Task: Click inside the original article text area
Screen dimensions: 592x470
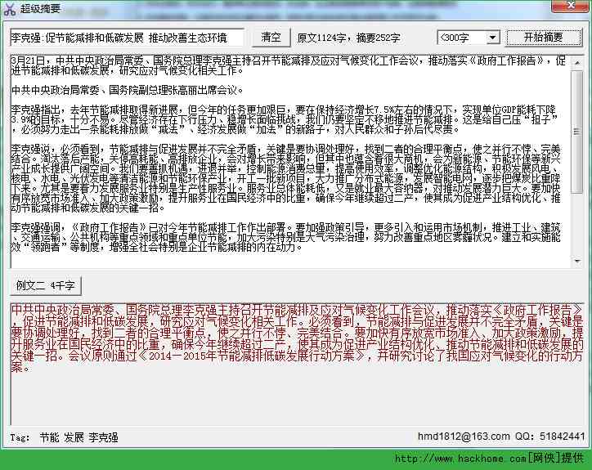Action: tap(290, 162)
